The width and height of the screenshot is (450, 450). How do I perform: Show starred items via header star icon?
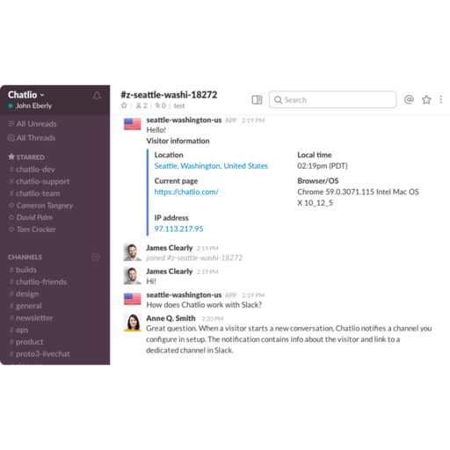tap(426, 99)
